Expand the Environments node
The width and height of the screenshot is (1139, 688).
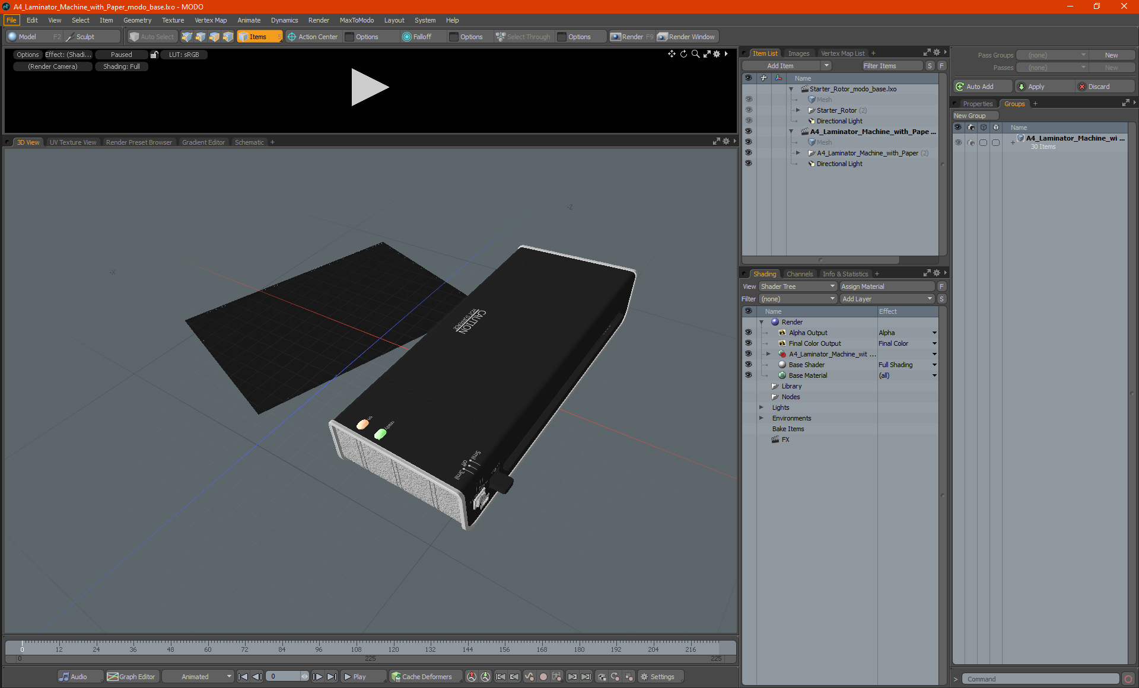762,418
